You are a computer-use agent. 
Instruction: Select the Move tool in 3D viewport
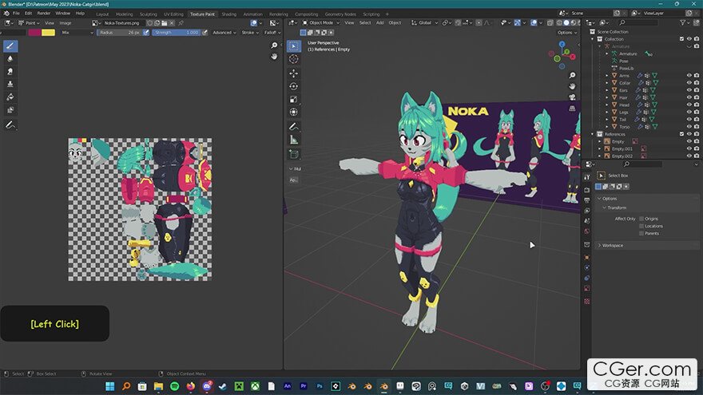[293, 73]
